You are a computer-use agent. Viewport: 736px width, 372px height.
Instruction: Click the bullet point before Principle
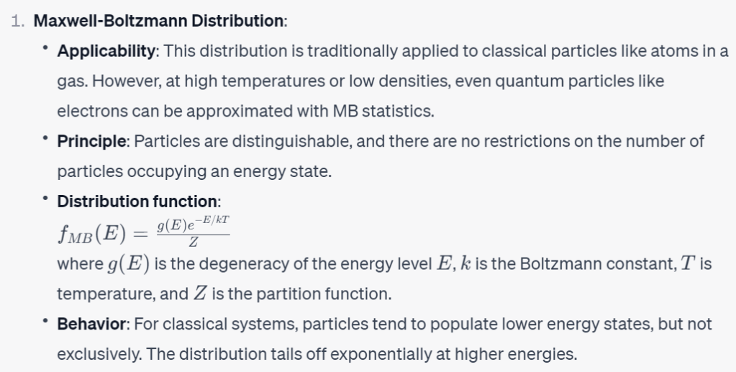(45, 139)
